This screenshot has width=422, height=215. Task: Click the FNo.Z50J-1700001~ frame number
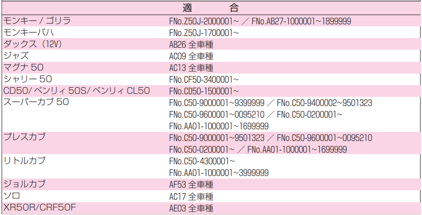[x=204, y=33]
